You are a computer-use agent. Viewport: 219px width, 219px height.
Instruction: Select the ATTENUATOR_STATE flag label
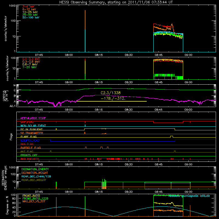pyautogui.click(x=33, y=118)
